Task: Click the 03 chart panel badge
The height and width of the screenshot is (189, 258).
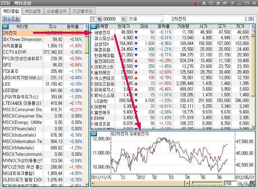Action: 94,133
